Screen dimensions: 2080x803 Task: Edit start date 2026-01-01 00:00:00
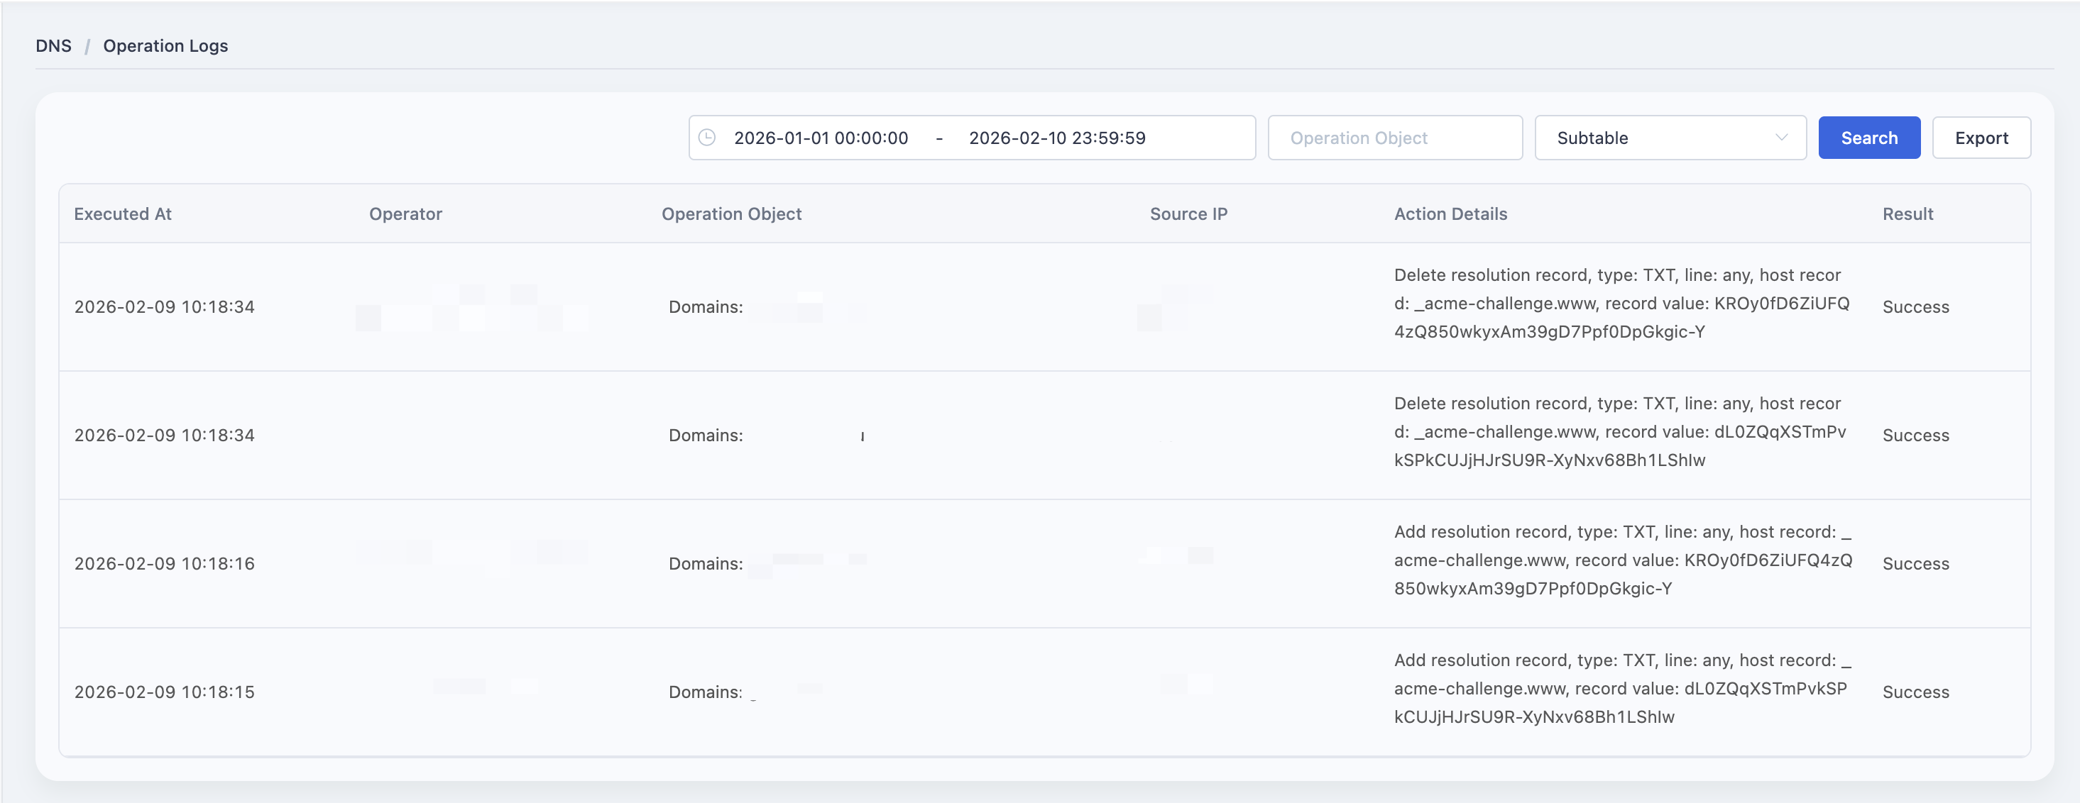click(821, 138)
